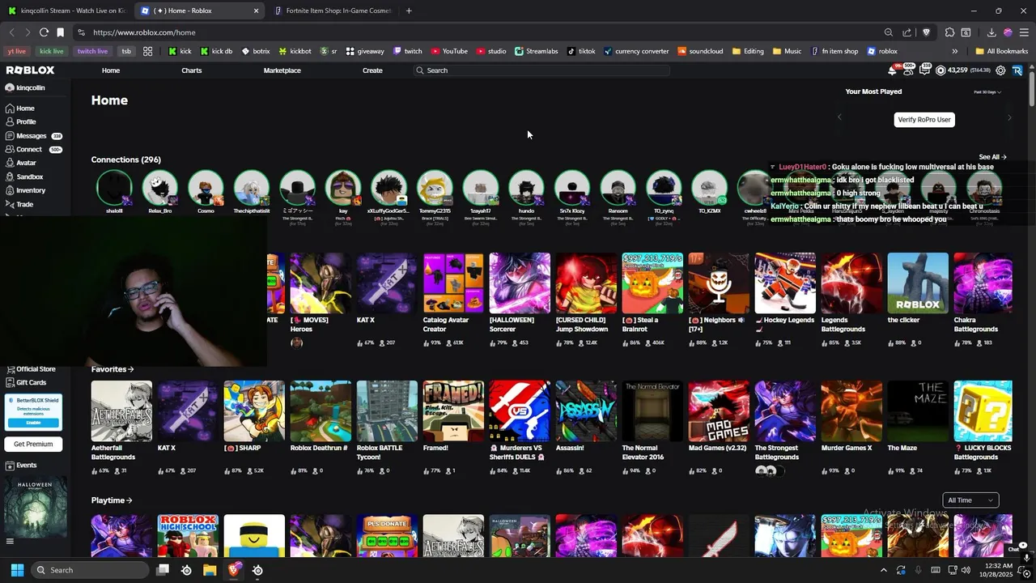Enable the BetterBLOX Shield
Image resolution: width=1036 pixels, height=583 pixels.
33,423
